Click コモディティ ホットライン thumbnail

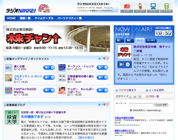[9, 78]
